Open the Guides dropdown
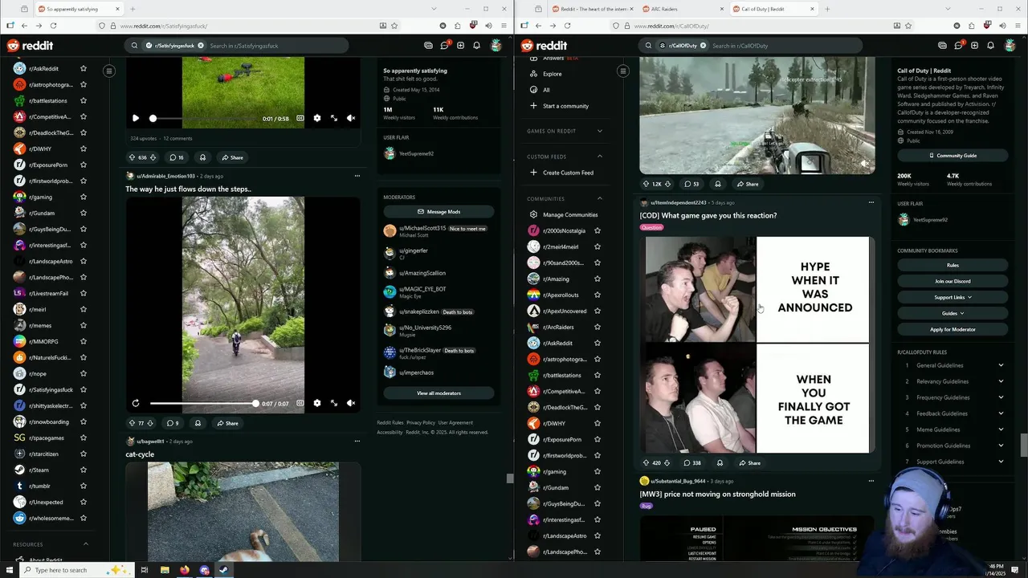Viewport: 1028px width, 578px height. pos(953,313)
